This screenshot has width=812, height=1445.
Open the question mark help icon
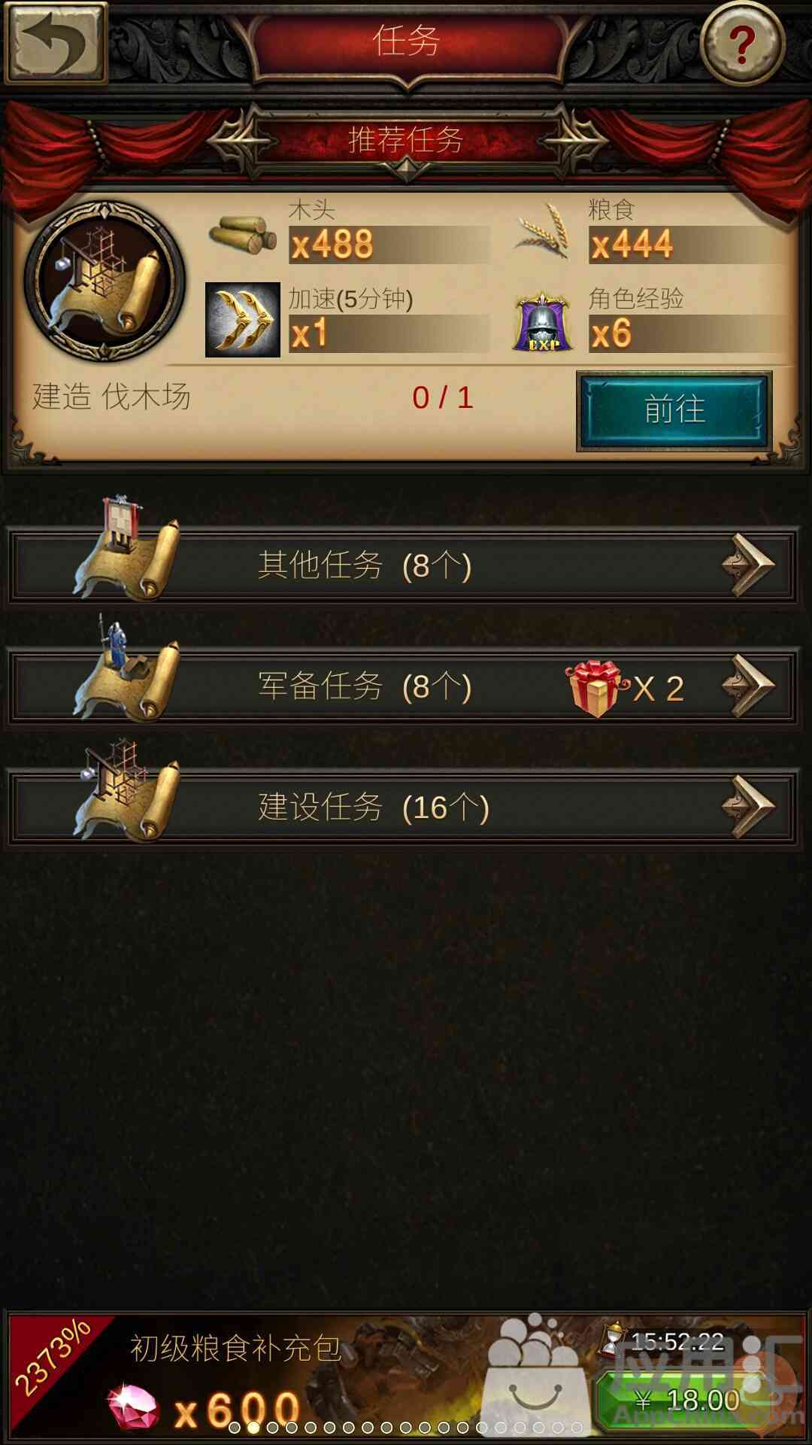coord(742,44)
